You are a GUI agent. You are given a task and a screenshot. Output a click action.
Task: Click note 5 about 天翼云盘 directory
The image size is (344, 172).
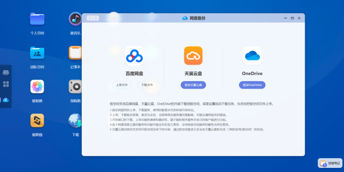click(188, 129)
